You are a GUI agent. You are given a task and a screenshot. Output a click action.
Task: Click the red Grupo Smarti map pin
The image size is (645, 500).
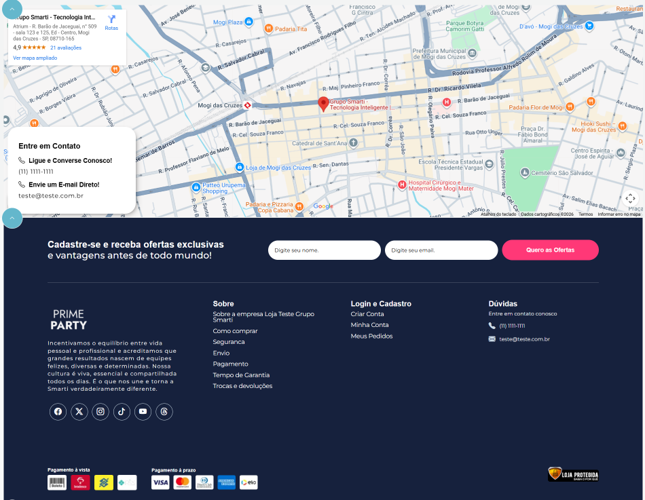coord(324,103)
